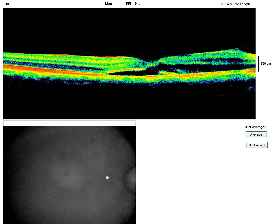Click the No Average button
This screenshot has width=275, height=224.
(257, 145)
